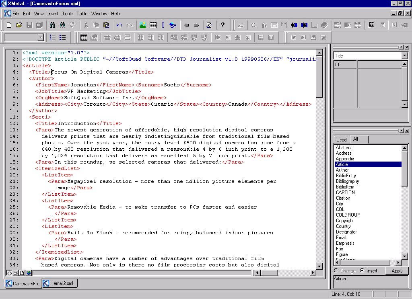Click the blue double-square arrow icon
The height and width of the screenshot is (299, 412).
click(304, 25)
